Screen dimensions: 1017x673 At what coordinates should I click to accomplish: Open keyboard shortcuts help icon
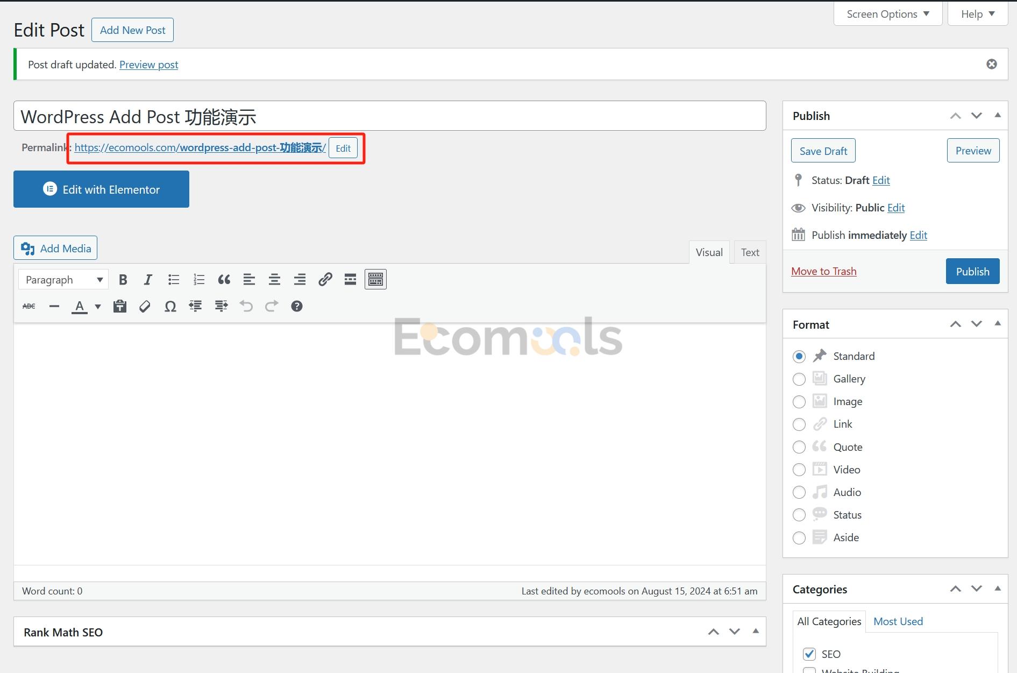coord(297,307)
